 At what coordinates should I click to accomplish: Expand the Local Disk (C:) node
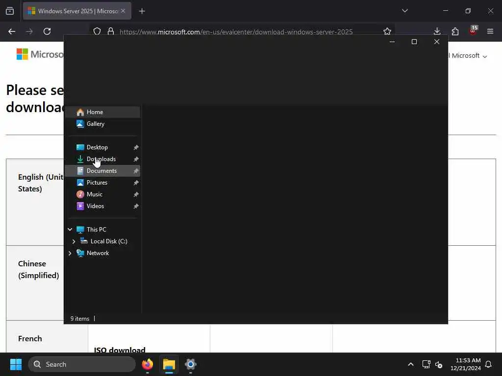click(74, 241)
